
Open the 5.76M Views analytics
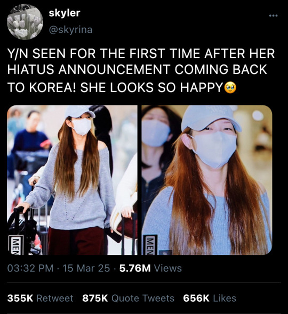coord(150,268)
